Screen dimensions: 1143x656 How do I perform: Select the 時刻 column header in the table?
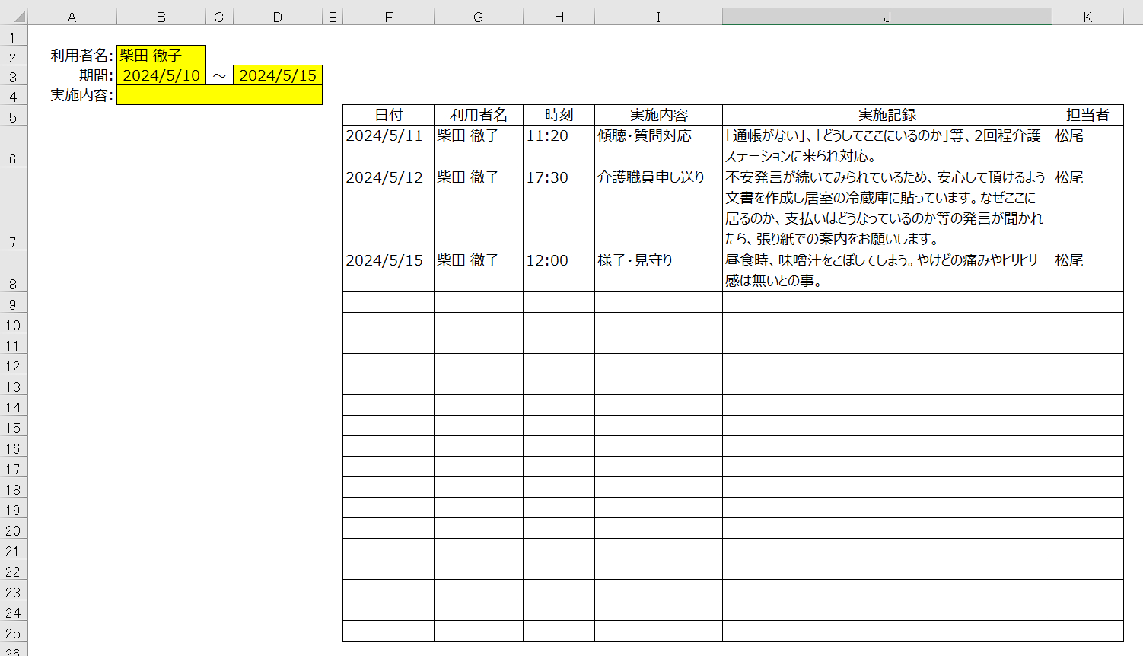pos(558,114)
